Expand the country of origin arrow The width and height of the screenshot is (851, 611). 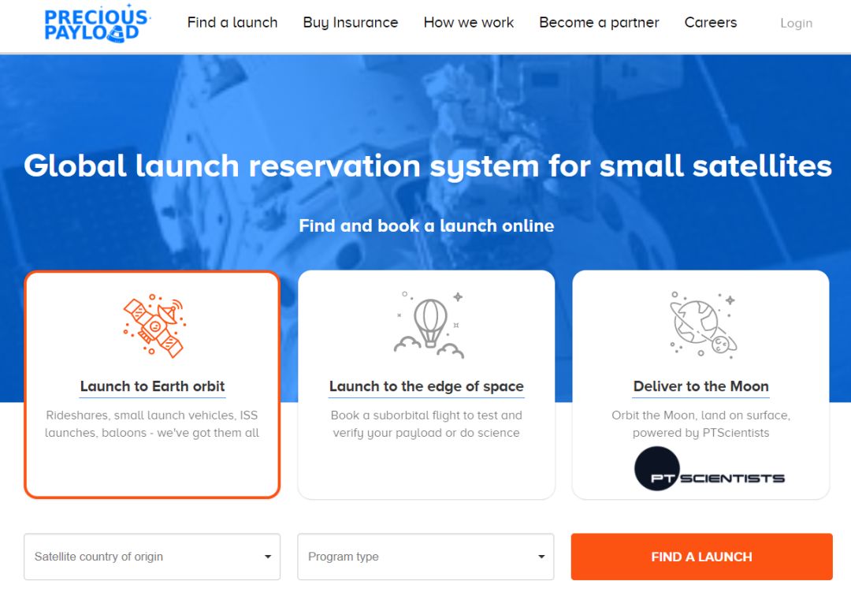[268, 557]
